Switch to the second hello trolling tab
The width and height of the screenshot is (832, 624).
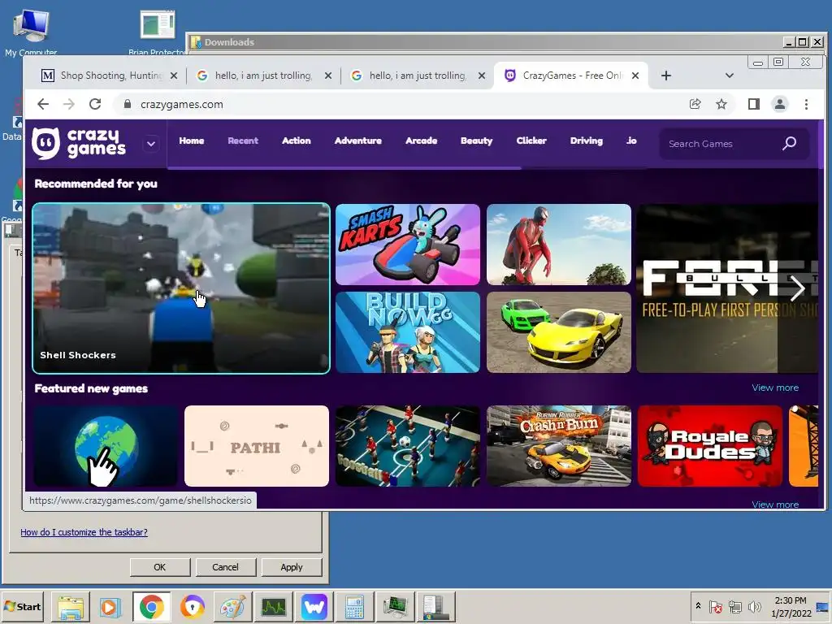418,76
